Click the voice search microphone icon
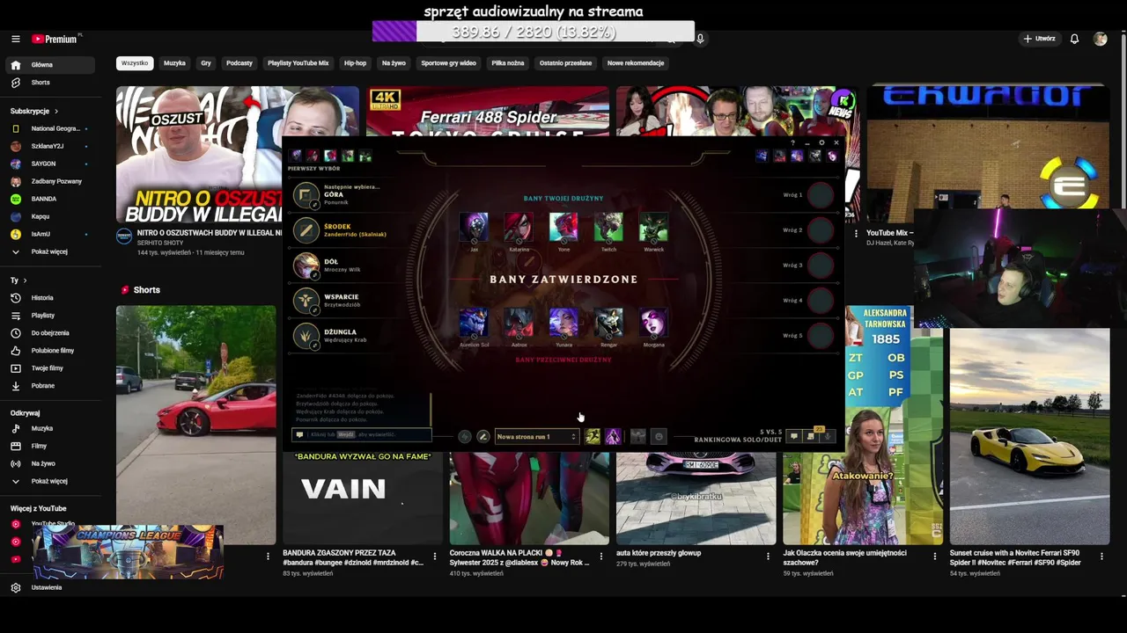 [x=700, y=39]
